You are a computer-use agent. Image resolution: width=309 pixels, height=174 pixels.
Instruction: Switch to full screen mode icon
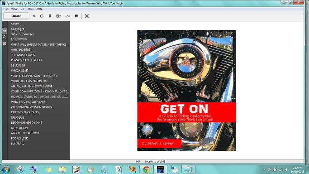pyautogui.click(x=86, y=16)
